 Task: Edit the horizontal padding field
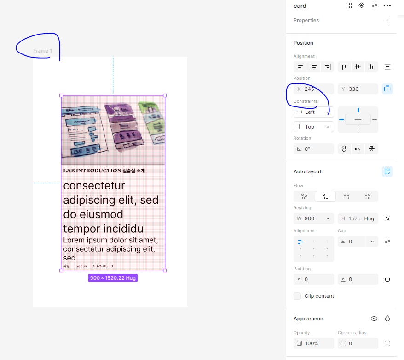pyautogui.click(x=313, y=279)
